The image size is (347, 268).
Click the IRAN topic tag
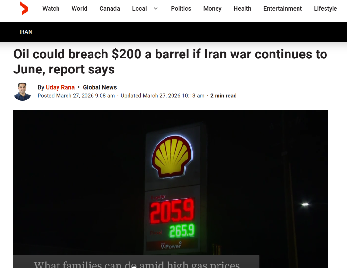[26, 32]
